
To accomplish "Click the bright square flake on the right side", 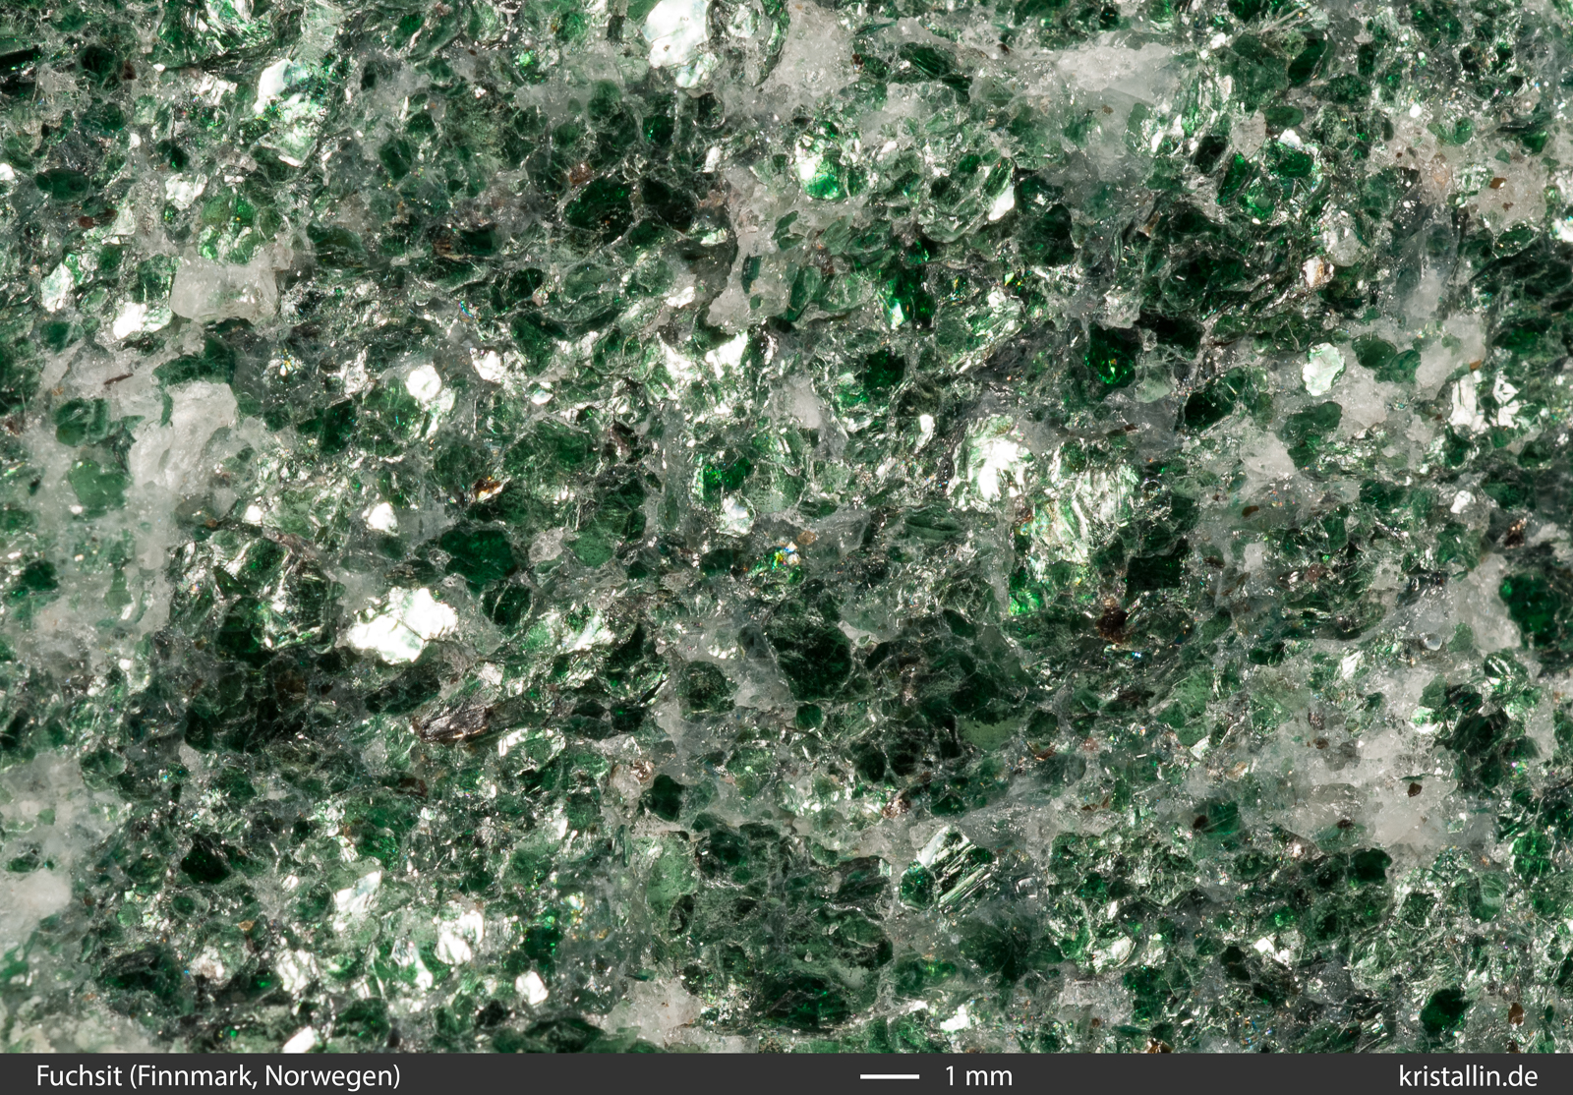I will [1322, 369].
